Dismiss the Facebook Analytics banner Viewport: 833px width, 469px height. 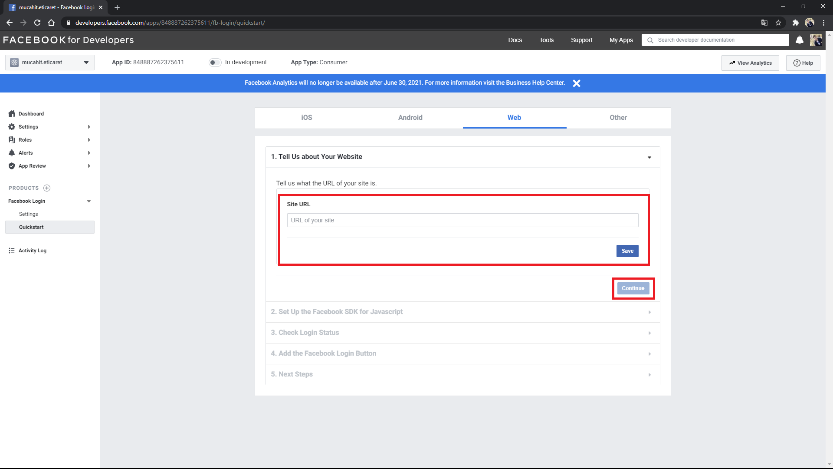(576, 83)
